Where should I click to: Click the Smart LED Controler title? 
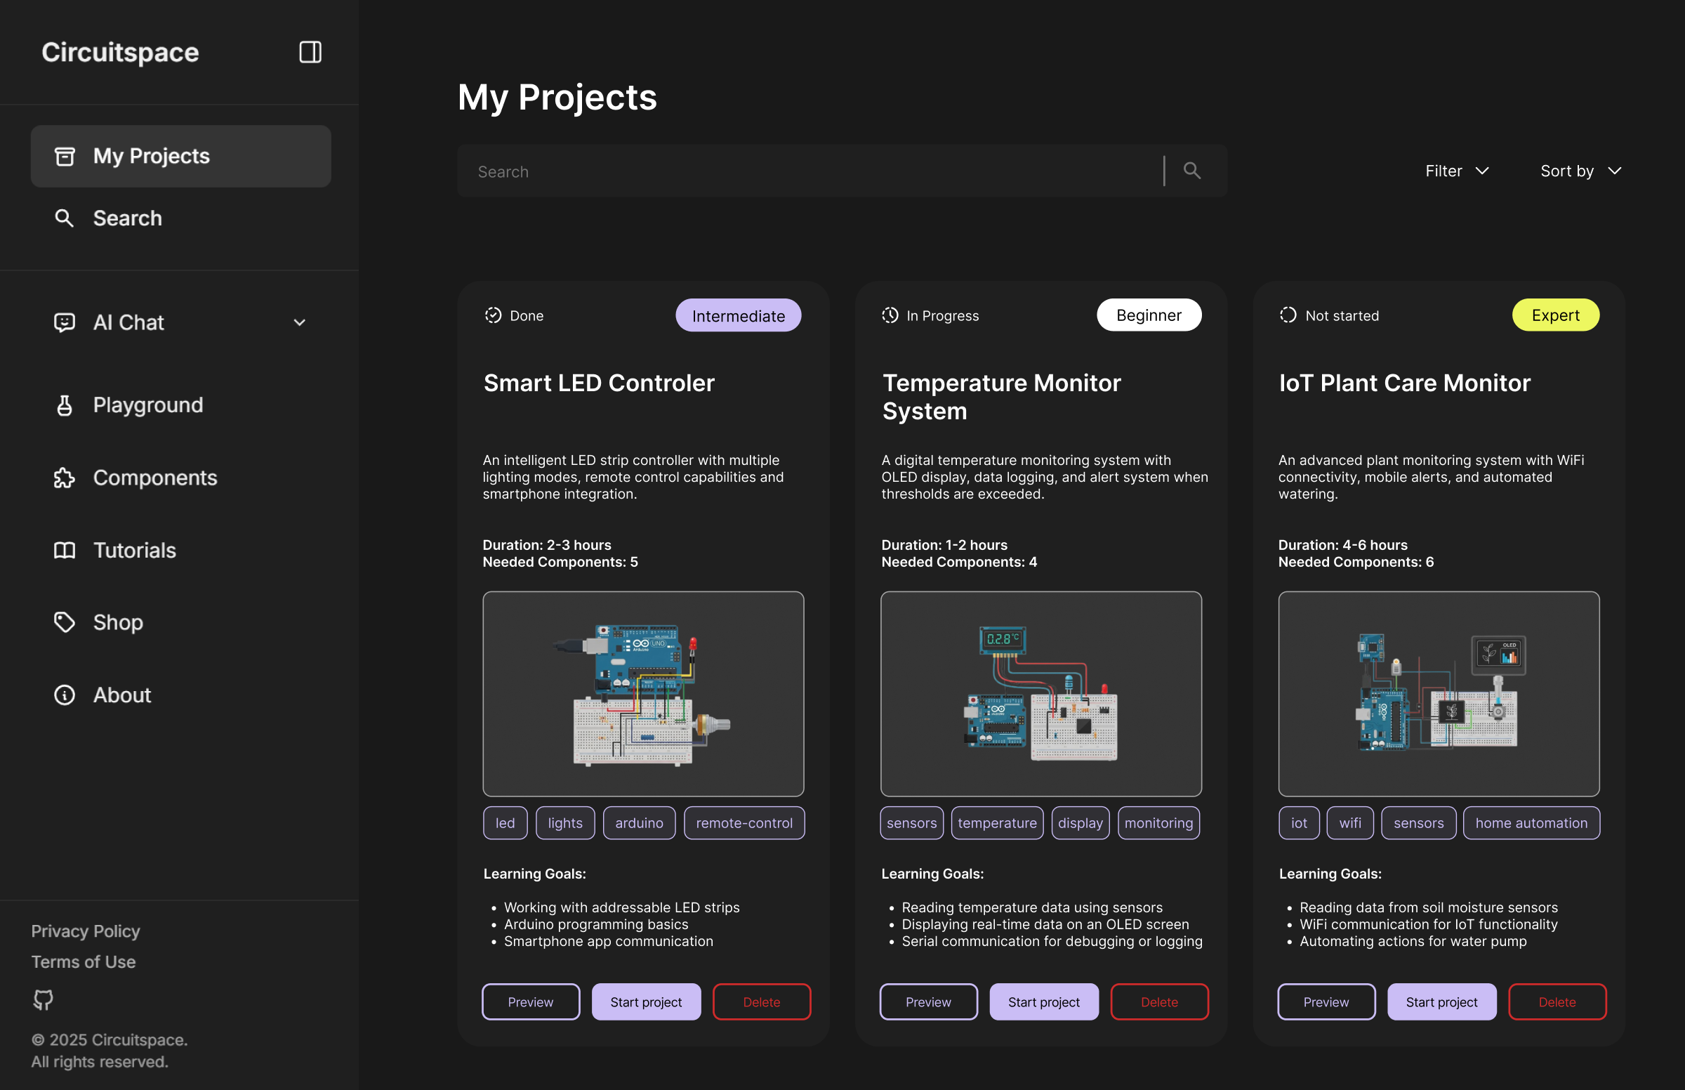click(598, 383)
